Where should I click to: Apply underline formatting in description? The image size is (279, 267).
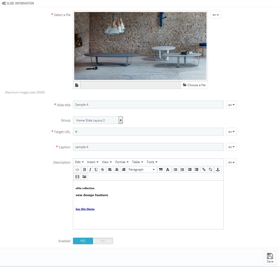96,170
